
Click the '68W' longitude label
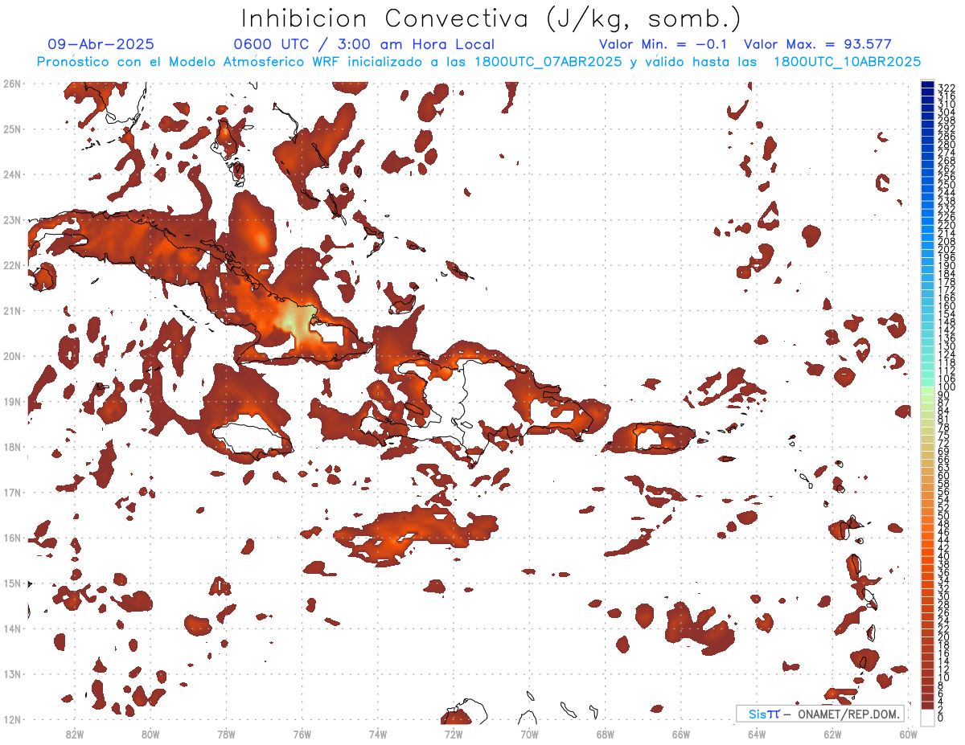click(606, 734)
